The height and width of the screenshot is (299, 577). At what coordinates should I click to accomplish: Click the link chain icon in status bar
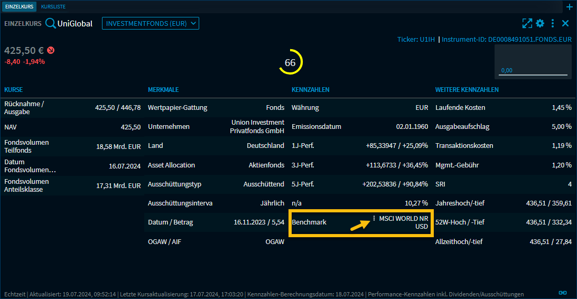(563, 293)
